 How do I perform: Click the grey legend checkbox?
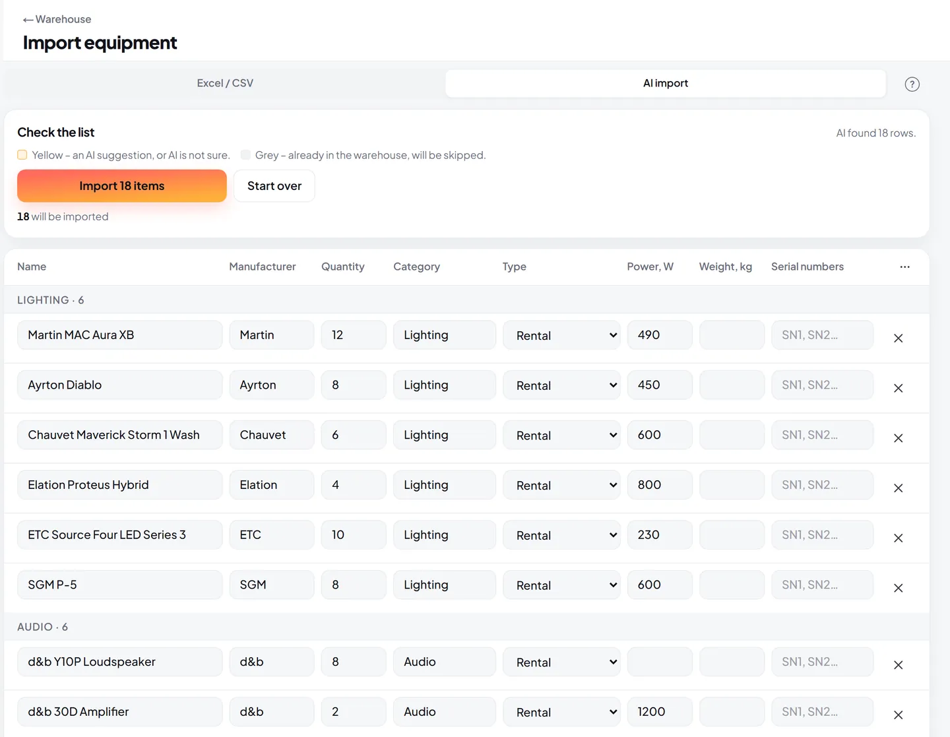coord(245,155)
